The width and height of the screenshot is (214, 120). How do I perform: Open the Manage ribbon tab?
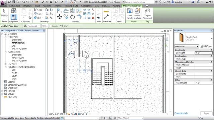click(x=106, y=6)
